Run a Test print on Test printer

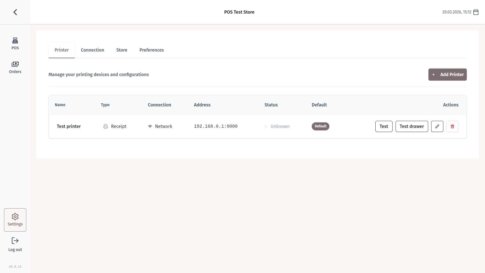pos(384,126)
